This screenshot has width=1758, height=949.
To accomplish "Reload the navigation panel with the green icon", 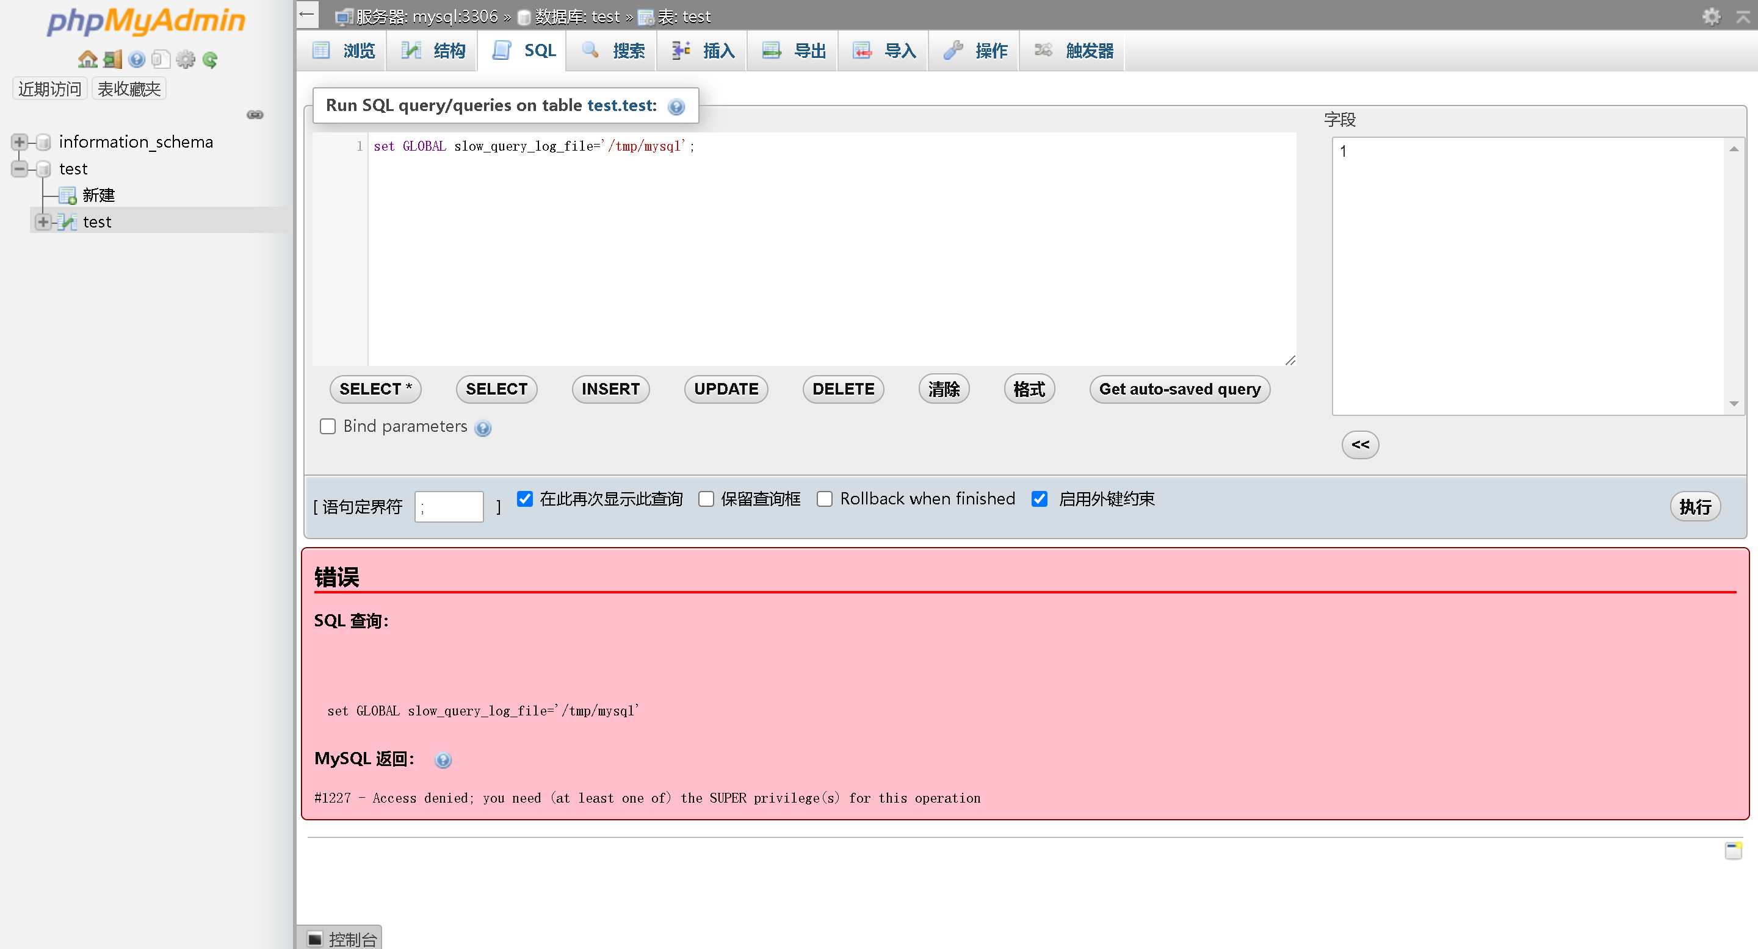I will [x=210, y=60].
